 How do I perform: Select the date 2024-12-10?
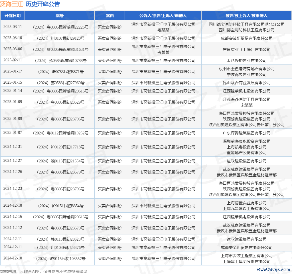(x=13, y=258)
